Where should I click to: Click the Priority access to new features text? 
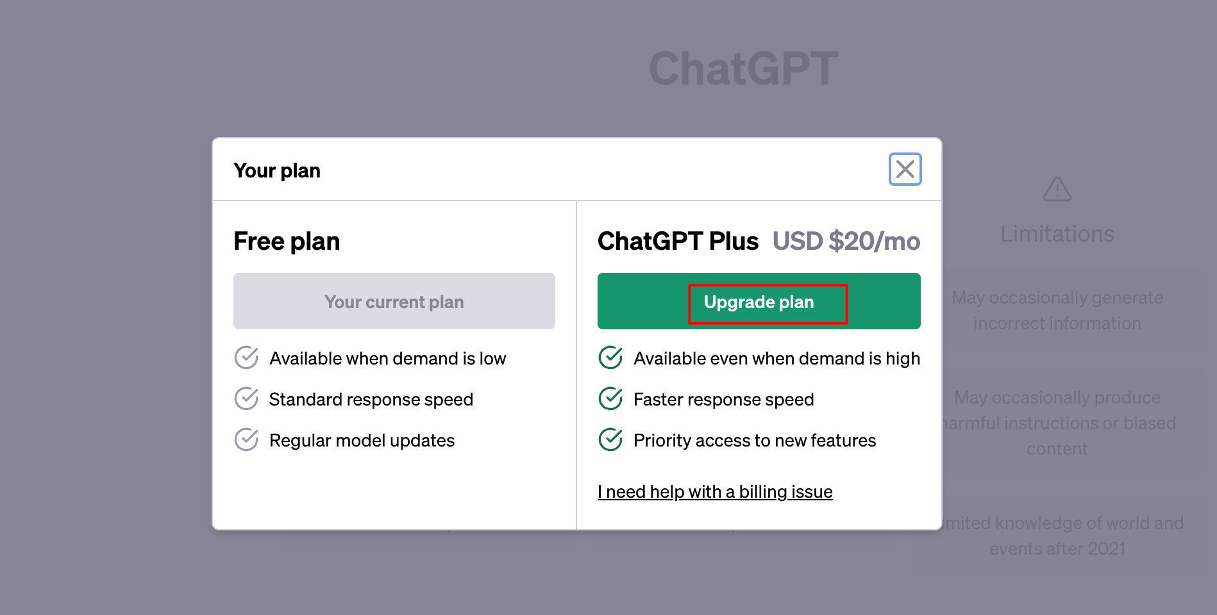[x=754, y=441]
